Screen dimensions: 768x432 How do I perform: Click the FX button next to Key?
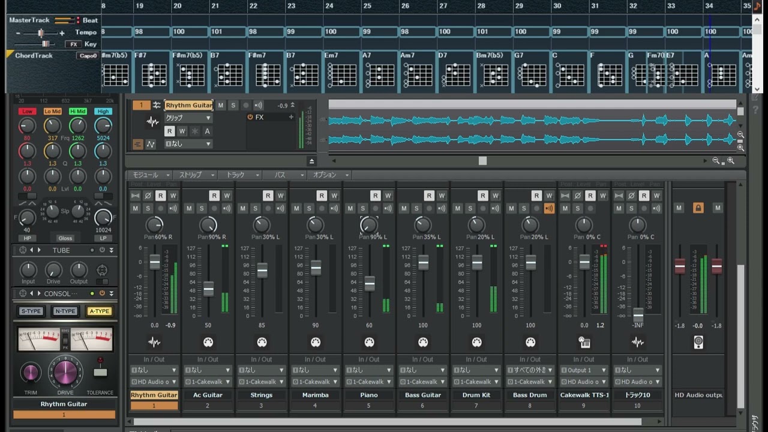click(73, 44)
